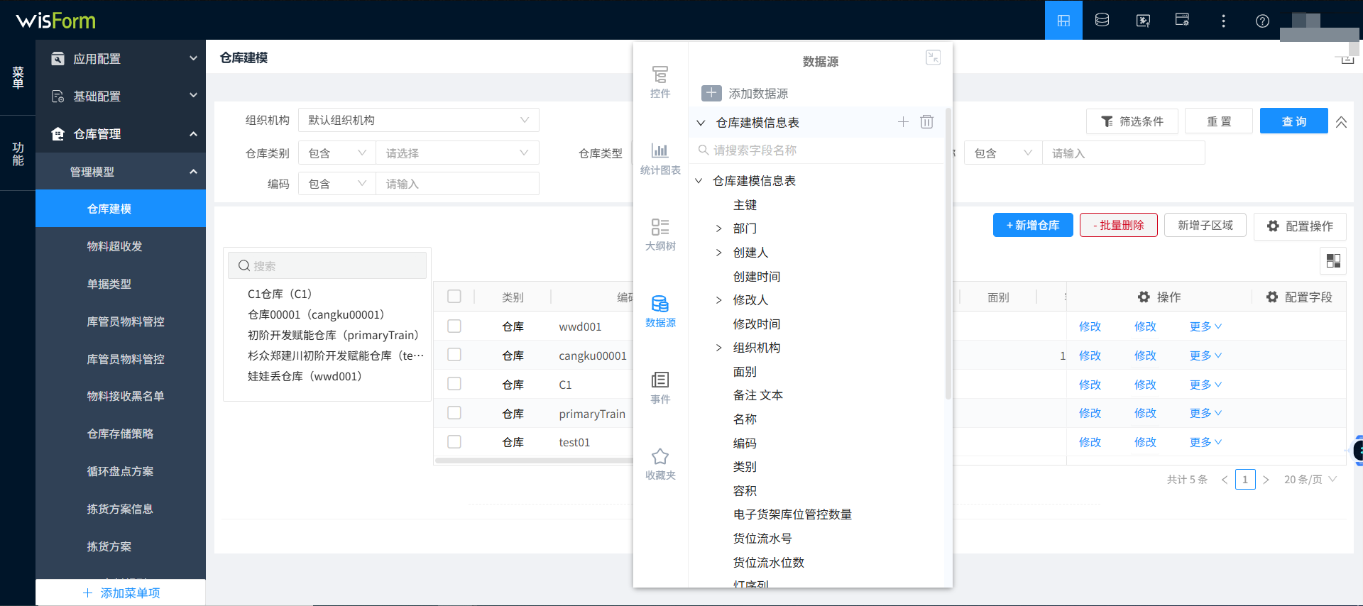The image size is (1363, 606).
Task: Open 仓库类别 请选择 dropdown
Action: point(457,153)
